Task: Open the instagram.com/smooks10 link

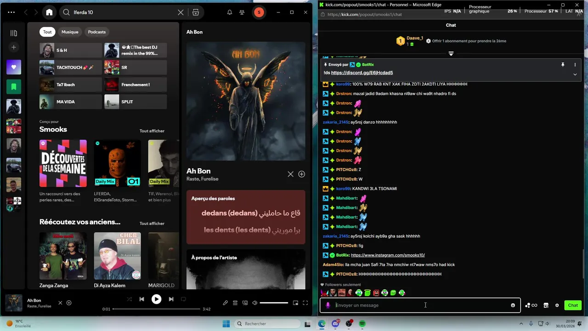Action: pos(388,255)
